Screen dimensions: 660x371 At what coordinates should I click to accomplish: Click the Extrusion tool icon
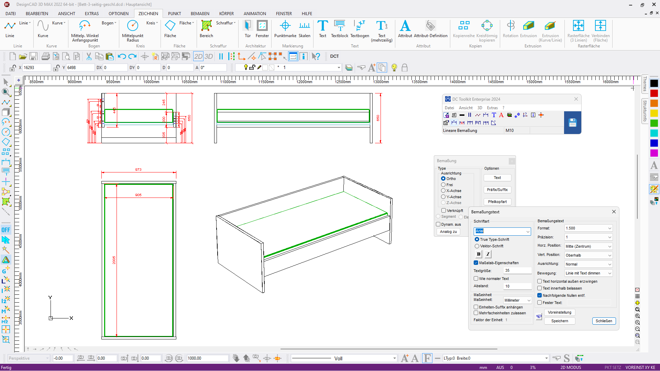(x=528, y=29)
